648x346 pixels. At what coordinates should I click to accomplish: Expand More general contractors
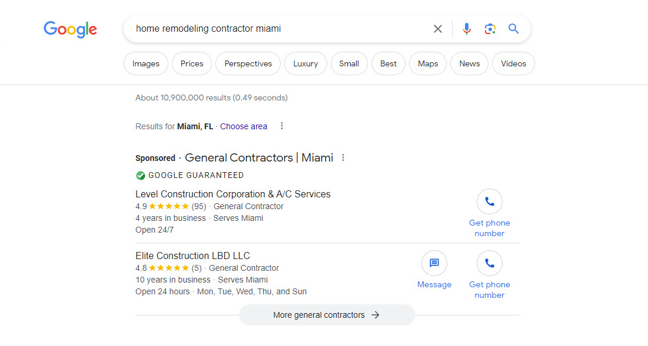(326, 315)
